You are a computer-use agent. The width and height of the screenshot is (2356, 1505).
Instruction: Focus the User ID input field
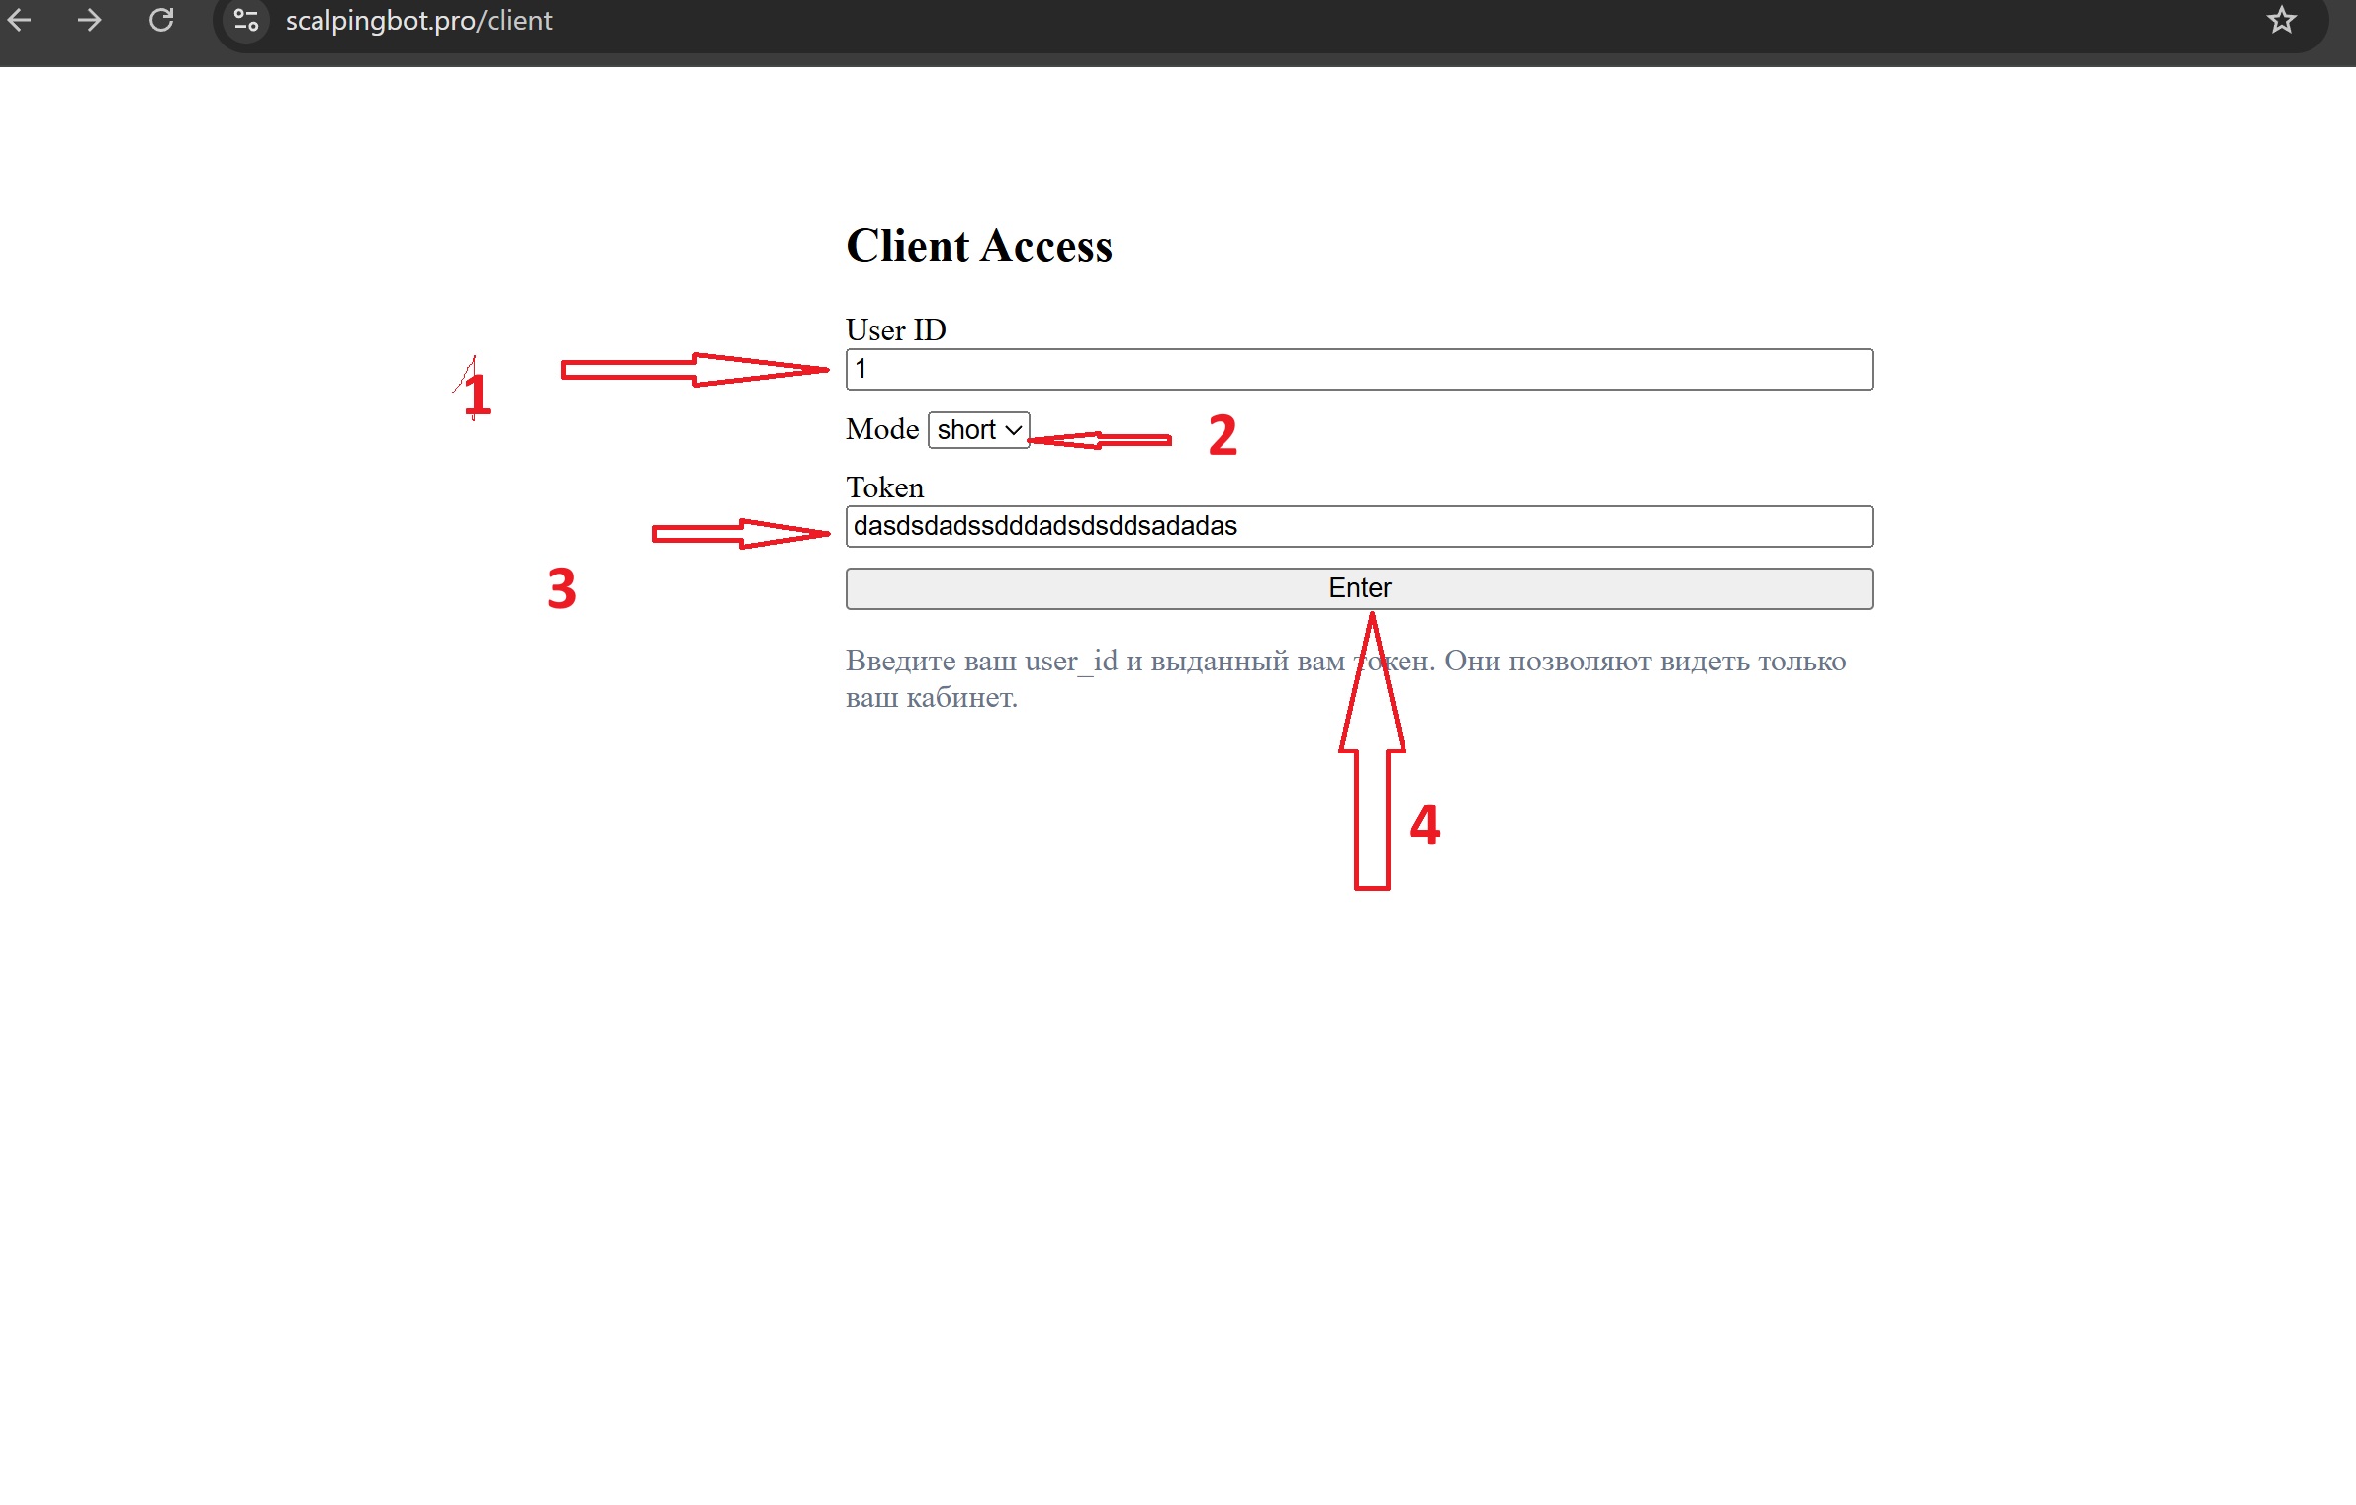[x=1358, y=369]
